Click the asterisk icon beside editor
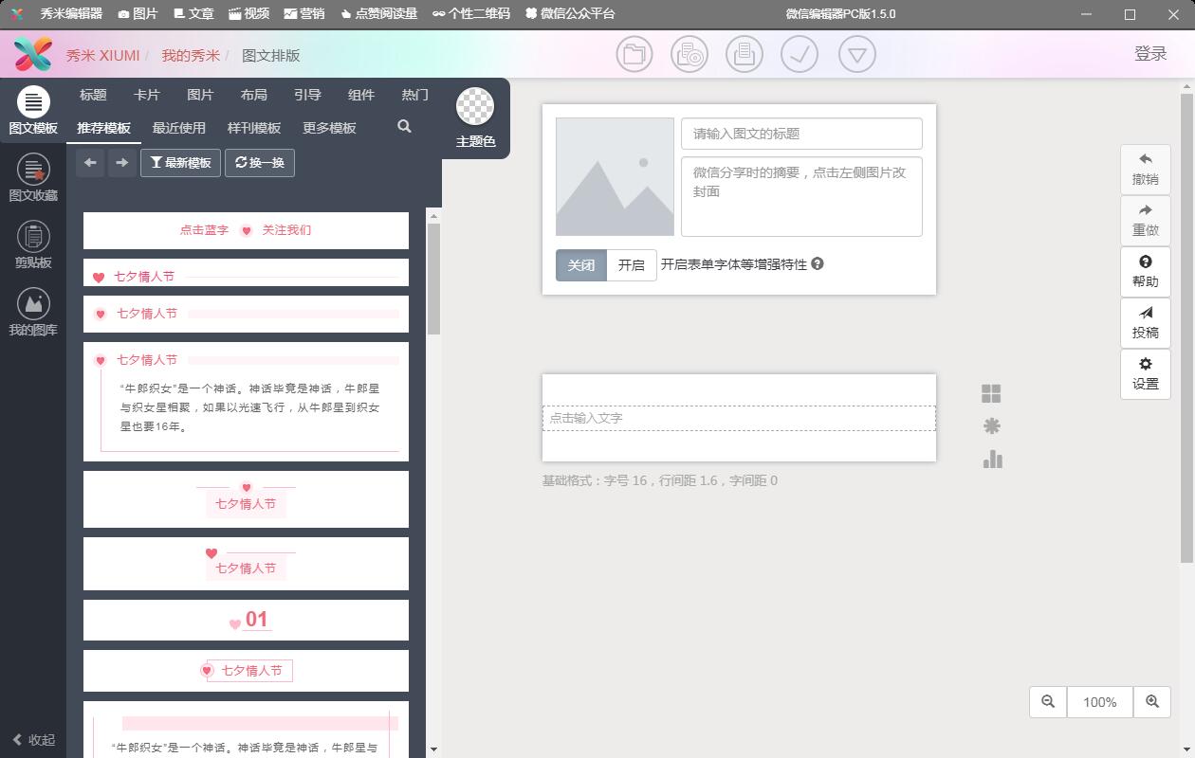This screenshot has height=758, width=1195. click(x=992, y=426)
